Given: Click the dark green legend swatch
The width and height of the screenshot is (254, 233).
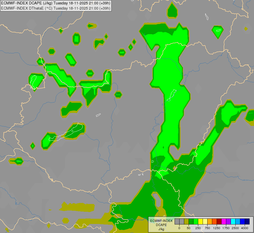Looking at the screenshot, I should pyautogui.click(x=191, y=221).
